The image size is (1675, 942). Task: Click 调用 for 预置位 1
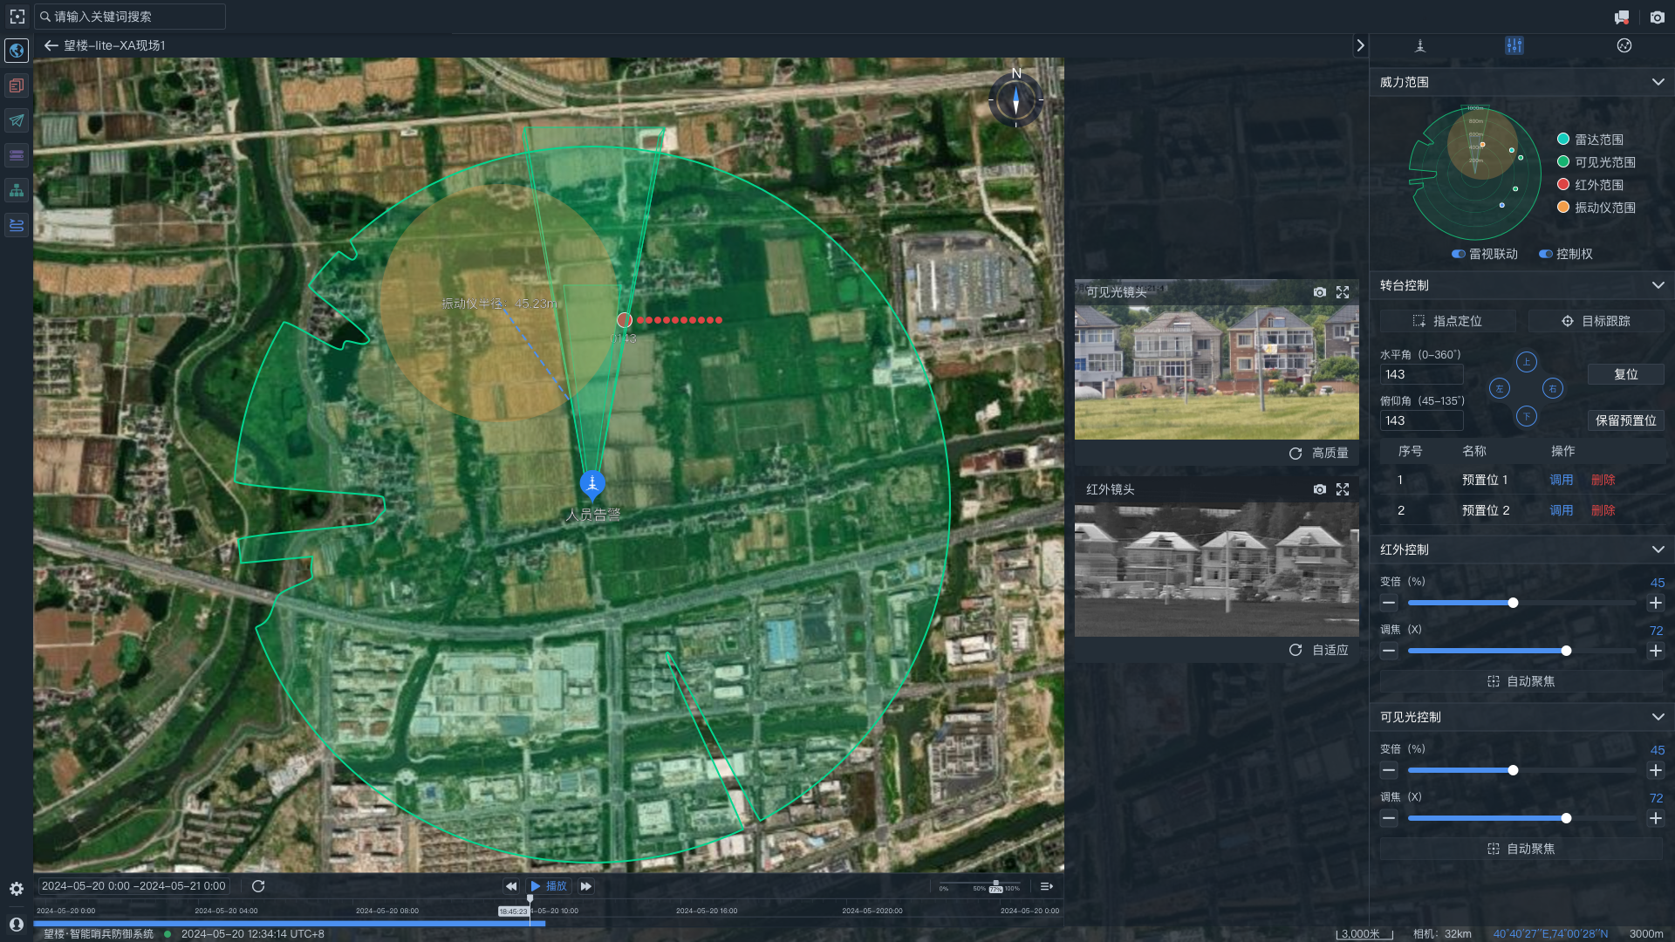pyautogui.click(x=1561, y=480)
